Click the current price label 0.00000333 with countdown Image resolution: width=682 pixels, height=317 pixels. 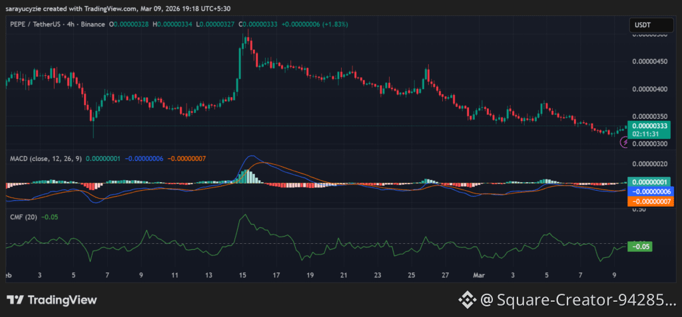[x=649, y=130]
